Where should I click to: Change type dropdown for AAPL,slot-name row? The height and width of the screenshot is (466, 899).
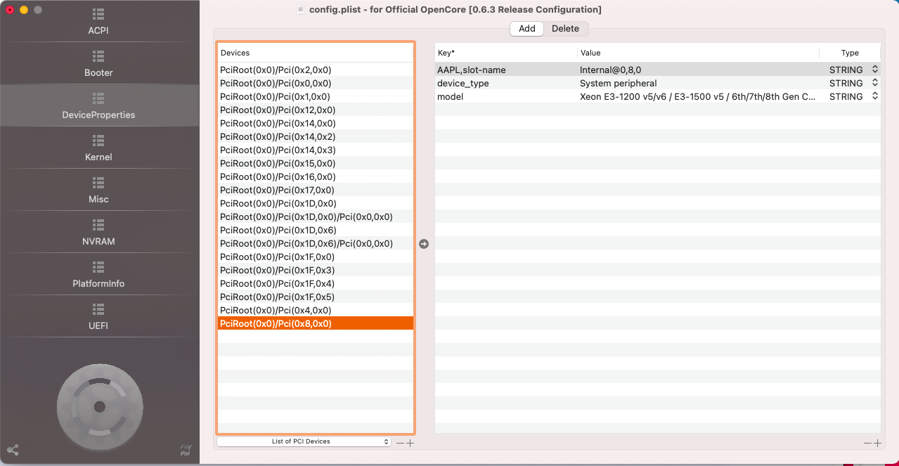pos(875,70)
